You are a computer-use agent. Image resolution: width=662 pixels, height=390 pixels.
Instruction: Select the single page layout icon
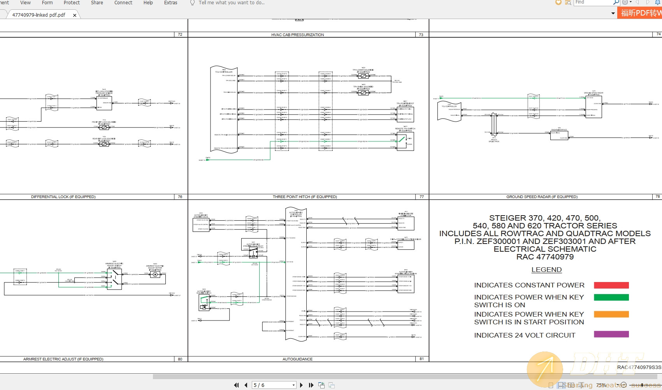coord(551,385)
